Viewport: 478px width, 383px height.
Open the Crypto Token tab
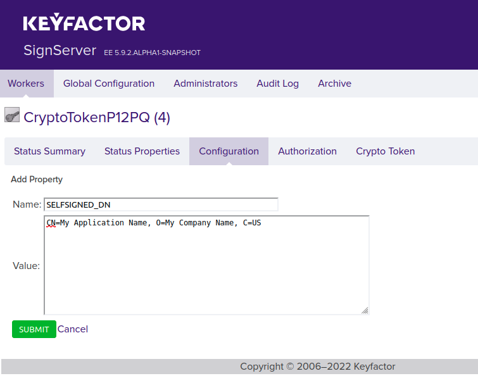tap(385, 151)
